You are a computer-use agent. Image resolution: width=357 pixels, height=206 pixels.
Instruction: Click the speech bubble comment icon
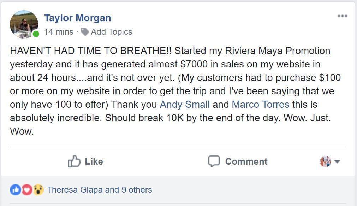pos(214,161)
